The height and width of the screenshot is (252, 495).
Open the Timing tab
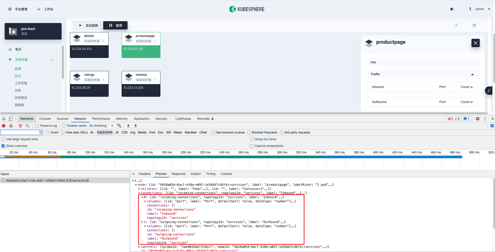(211, 174)
